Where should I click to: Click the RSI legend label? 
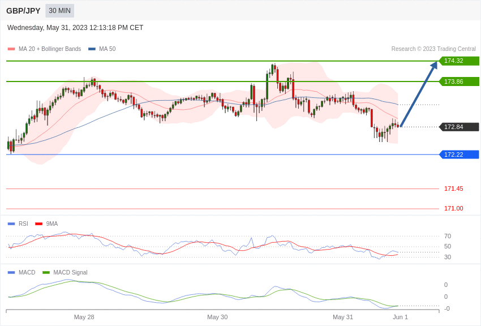23,224
